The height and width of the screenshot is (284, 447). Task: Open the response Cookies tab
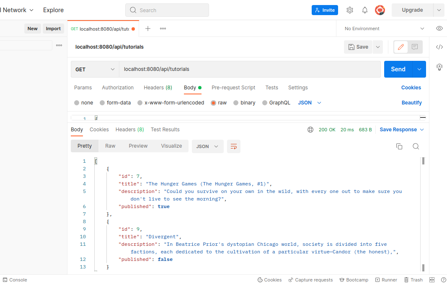99,130
